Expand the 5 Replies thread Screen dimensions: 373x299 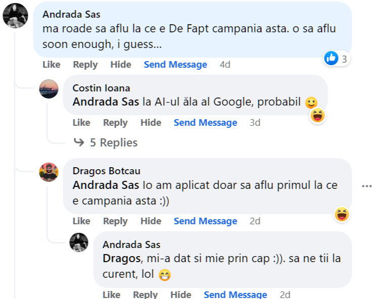click(x=106, y=143)
